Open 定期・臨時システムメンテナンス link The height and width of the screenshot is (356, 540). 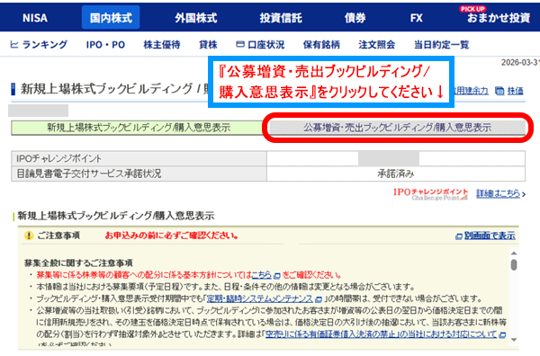(x=260, y=298)
